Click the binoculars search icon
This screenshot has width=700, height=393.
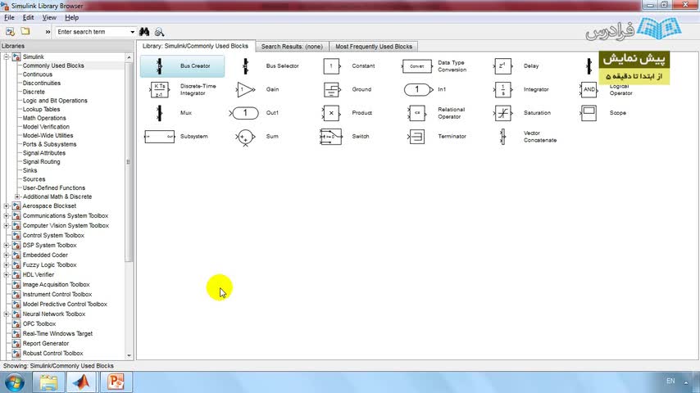pyautogui.click(x=144, y=32)
